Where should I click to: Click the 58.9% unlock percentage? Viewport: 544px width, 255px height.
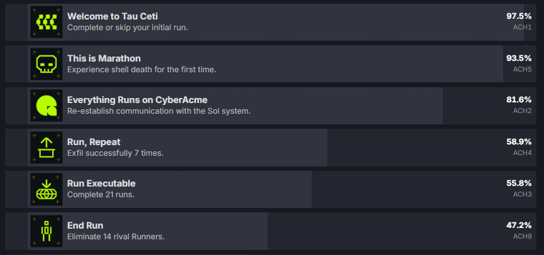(x=519, y=141)
